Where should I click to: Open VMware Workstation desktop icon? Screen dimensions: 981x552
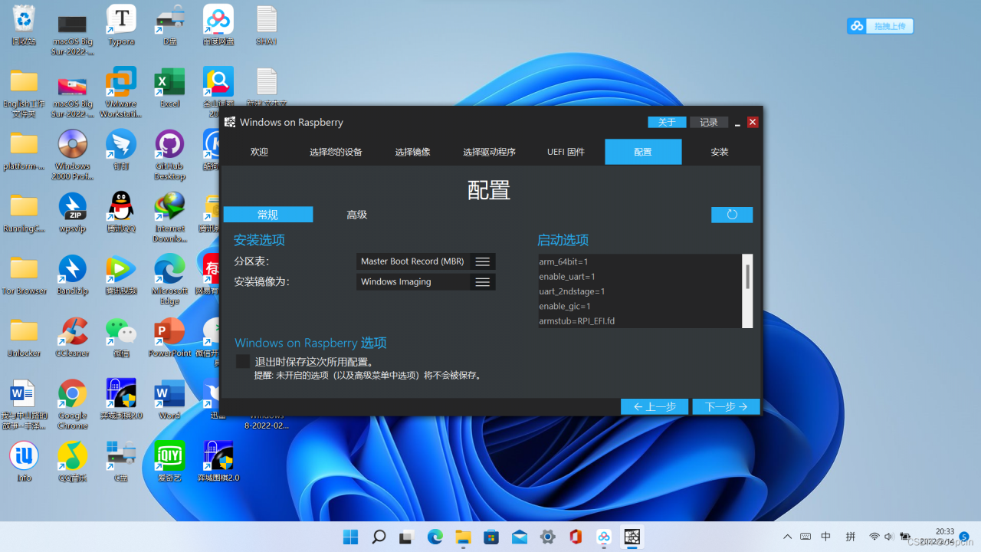pos(121,92)
